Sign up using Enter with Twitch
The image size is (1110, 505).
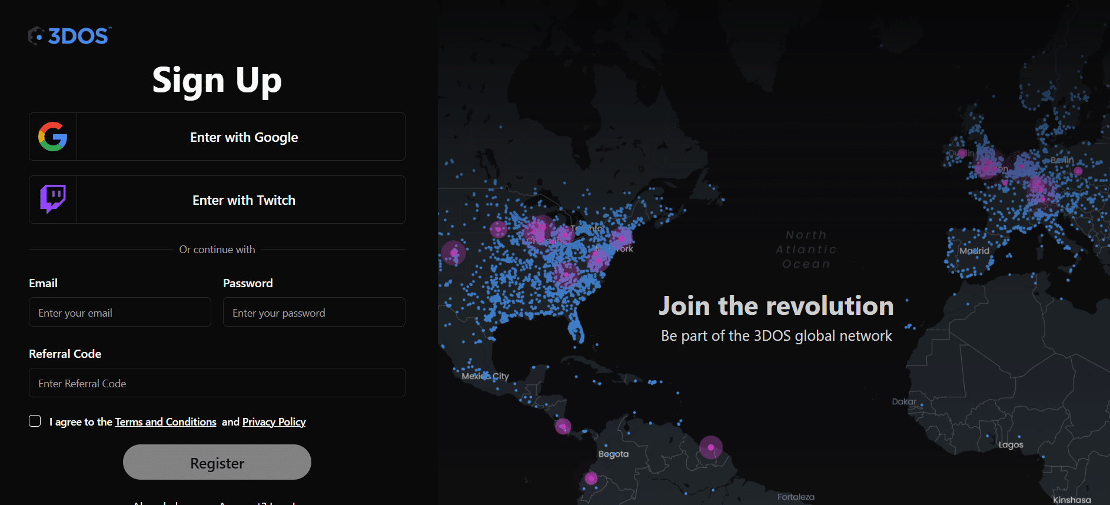coord(217,200)
